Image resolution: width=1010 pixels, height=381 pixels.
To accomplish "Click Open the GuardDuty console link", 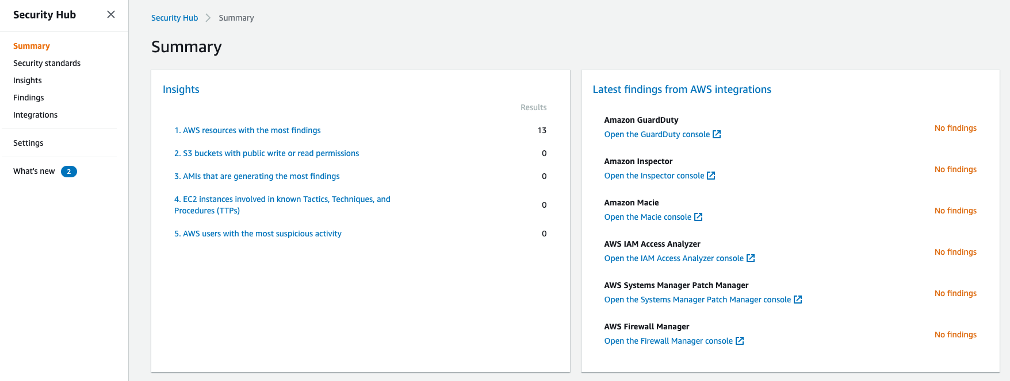I will coord(657,134).
